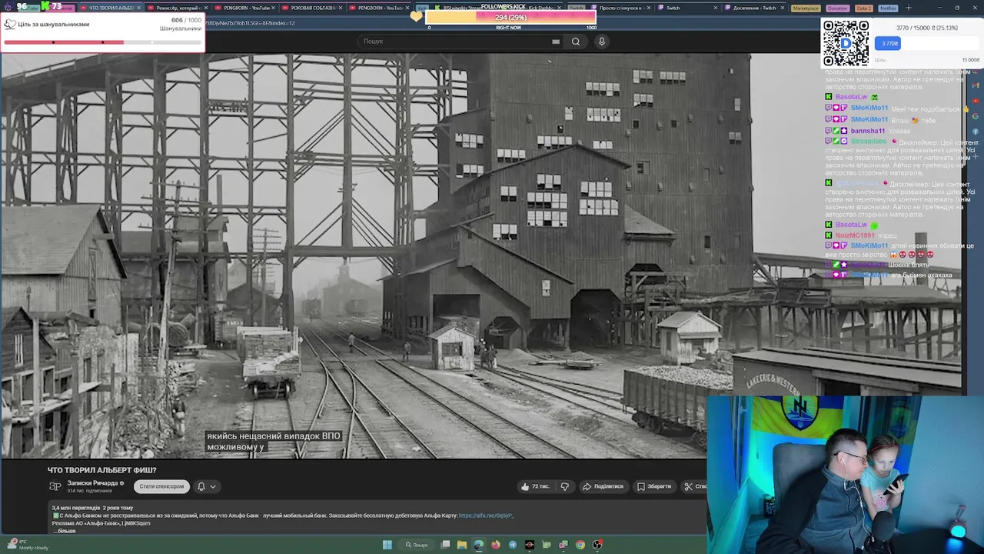Open the Netflix bookmark
This screenshot has width=984, height=554.
tap(888, 8)
